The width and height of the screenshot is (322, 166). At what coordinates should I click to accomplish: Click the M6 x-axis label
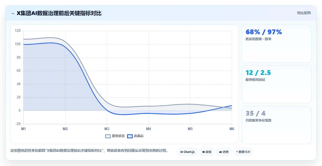point(232,129)
